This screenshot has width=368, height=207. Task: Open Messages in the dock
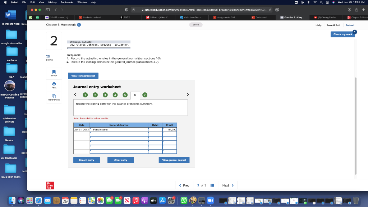pos(109,201)
